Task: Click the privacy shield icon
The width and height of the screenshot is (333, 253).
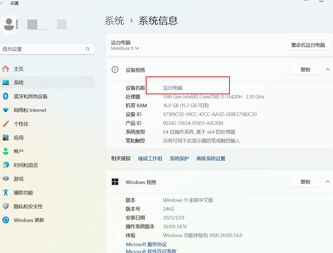Action: pyautogui.click(x=5, y=206)
